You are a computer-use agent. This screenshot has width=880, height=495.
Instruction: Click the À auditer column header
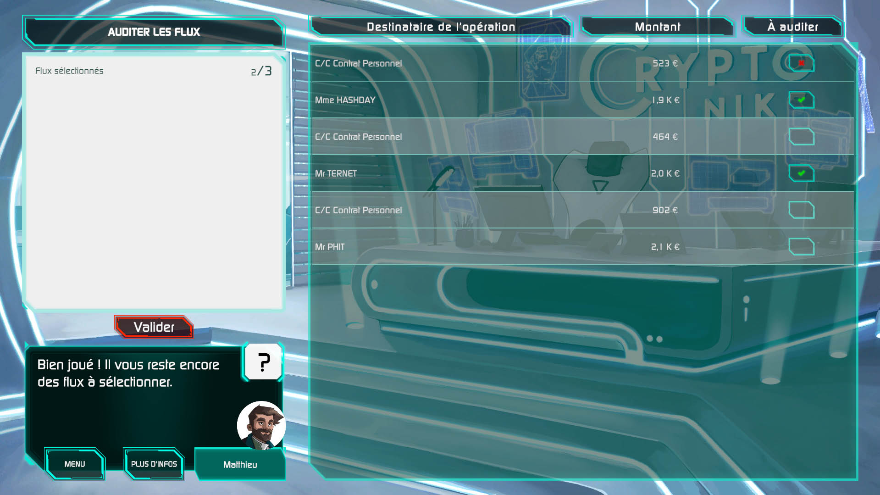tap(792, 27)
